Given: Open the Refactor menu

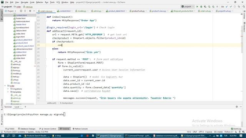Looking at the screenshot, I should pos(40,2).
